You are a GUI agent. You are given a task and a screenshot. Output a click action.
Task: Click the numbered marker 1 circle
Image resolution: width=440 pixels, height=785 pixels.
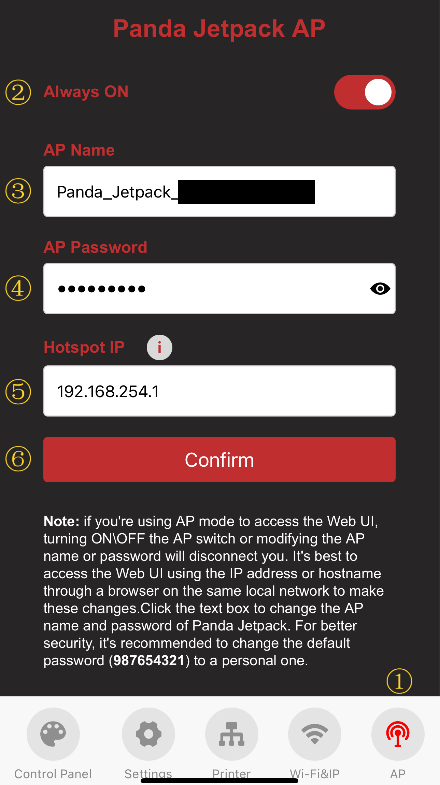point(399,681)
